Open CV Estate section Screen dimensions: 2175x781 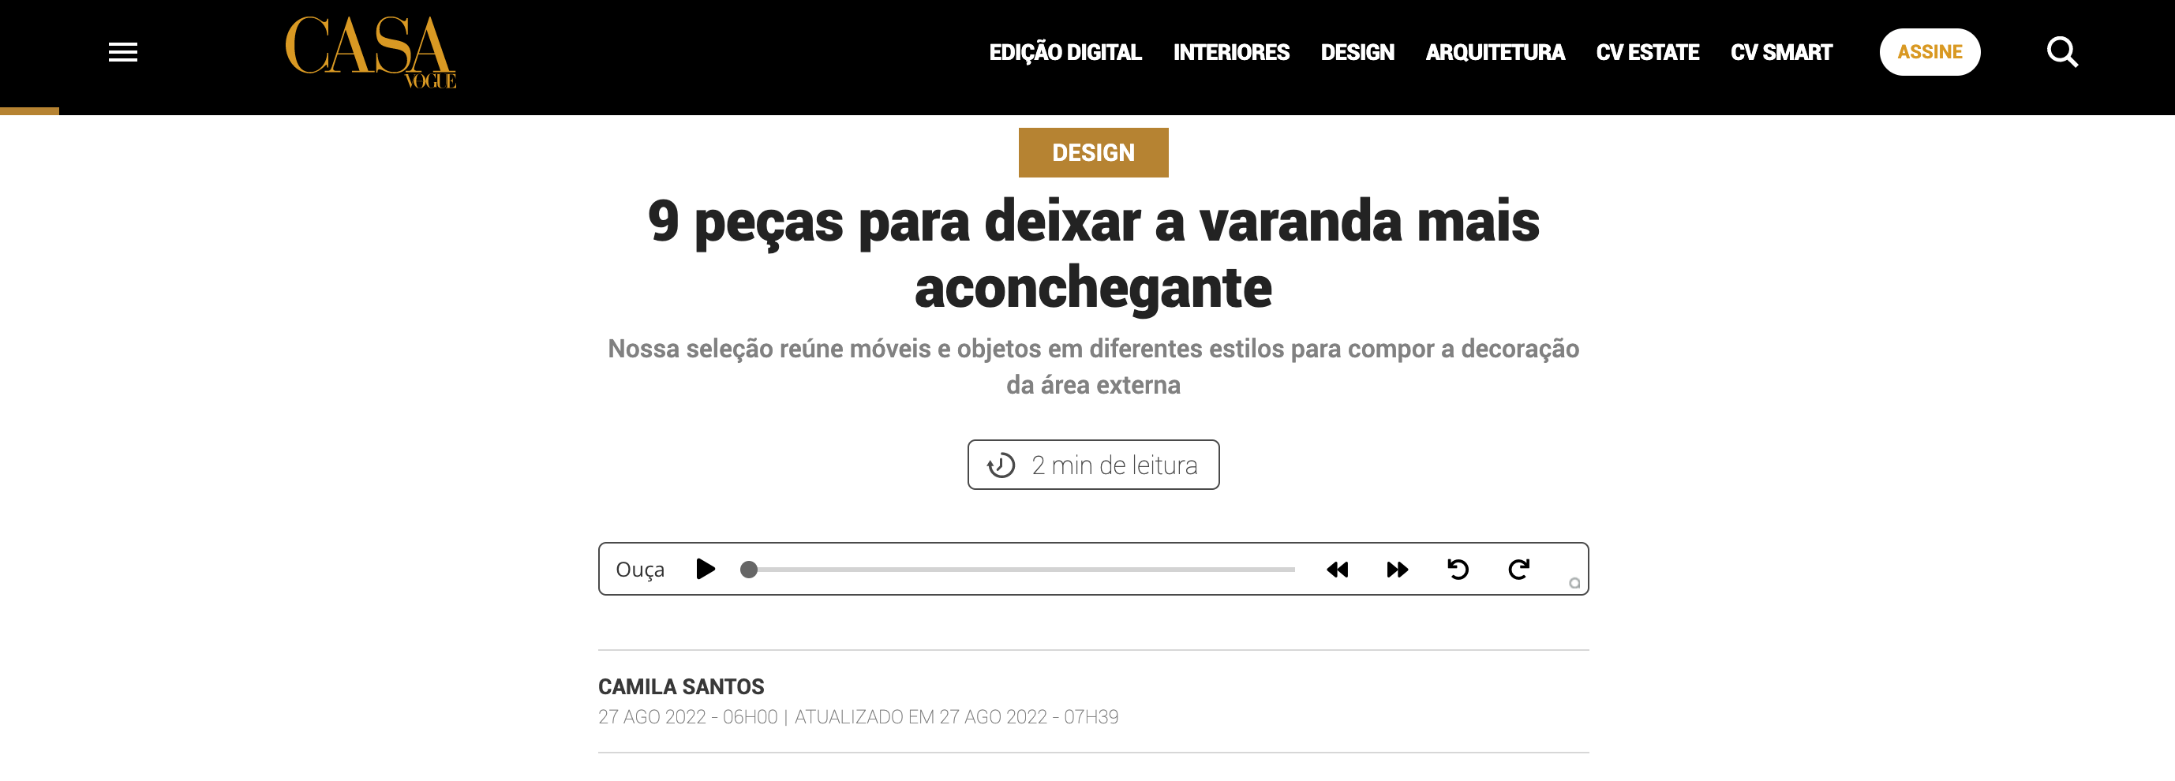(1647, 52)
